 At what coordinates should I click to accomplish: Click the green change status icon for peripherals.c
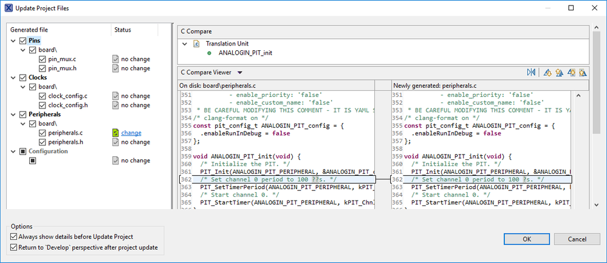tap(115, 133)
